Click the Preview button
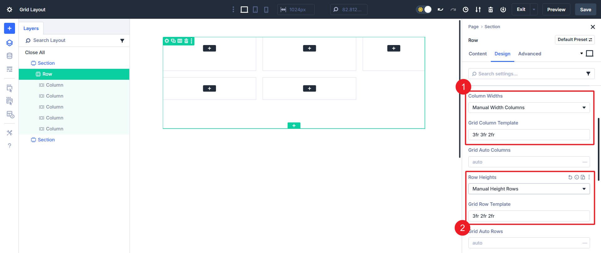Viewport: 601px width, 253px height. pos(556,9)
